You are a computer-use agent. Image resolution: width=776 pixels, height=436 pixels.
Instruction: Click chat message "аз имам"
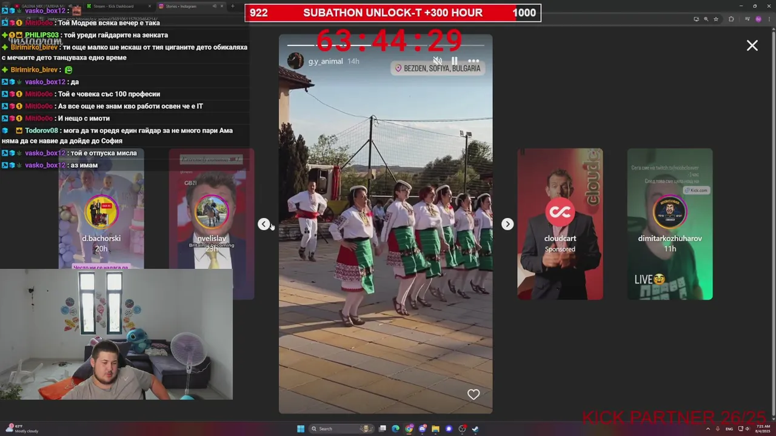pyautogui.click(x=84, y=165)
